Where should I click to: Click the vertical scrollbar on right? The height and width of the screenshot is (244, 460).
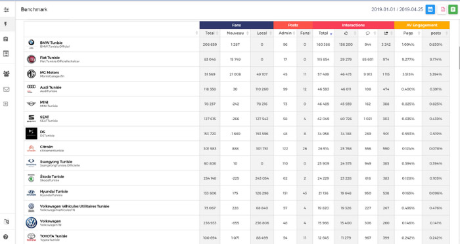459,58
